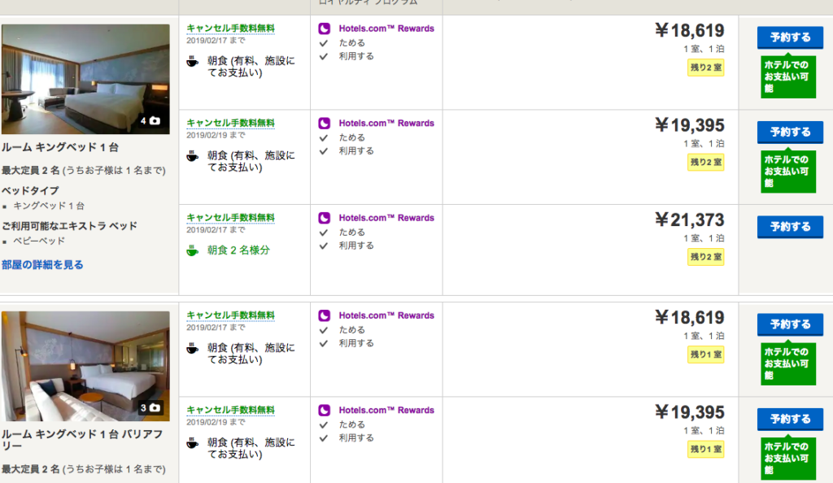Expand the キャンセル手数料無料 info in the topmost ¥18,619 row
The image size is (833, 483).
click(x=230, y=28)
